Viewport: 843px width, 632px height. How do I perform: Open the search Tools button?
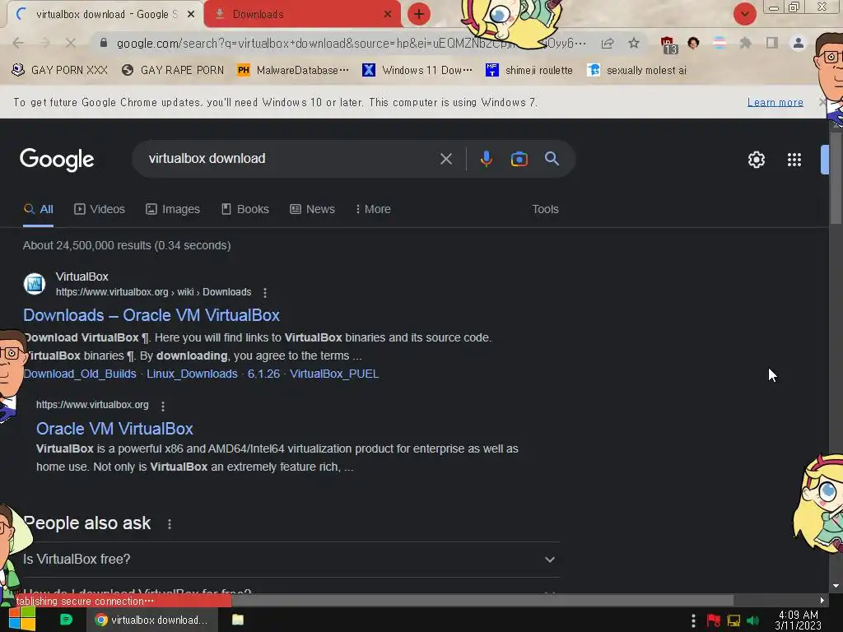pos(545,209)
